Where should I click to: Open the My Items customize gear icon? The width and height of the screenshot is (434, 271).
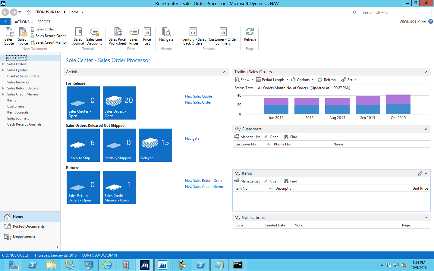[420, 173]
